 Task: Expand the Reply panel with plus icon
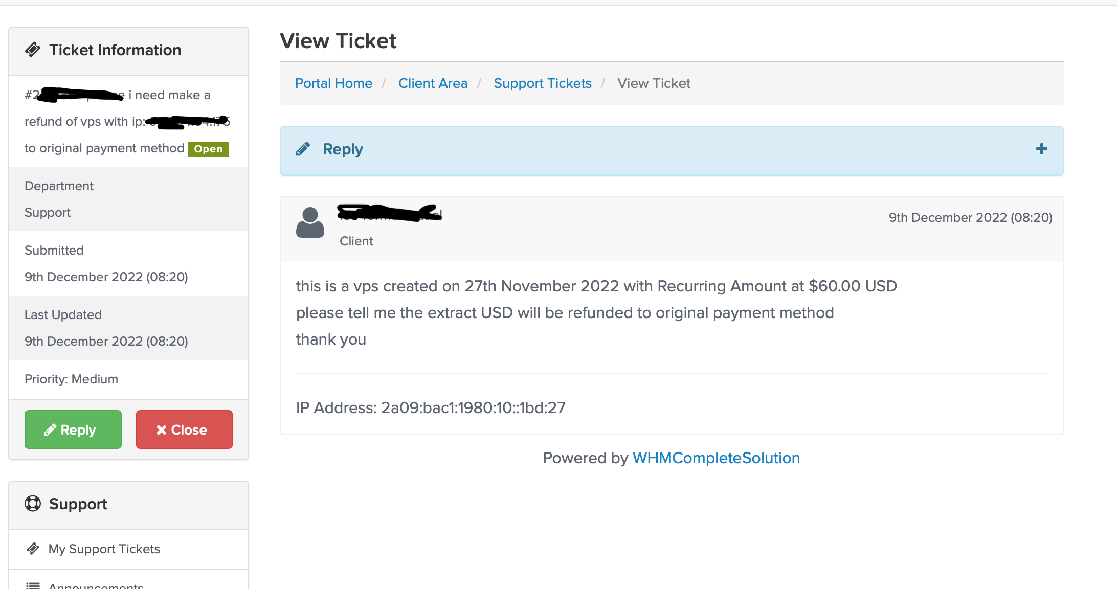click(x=1041, y=149)
